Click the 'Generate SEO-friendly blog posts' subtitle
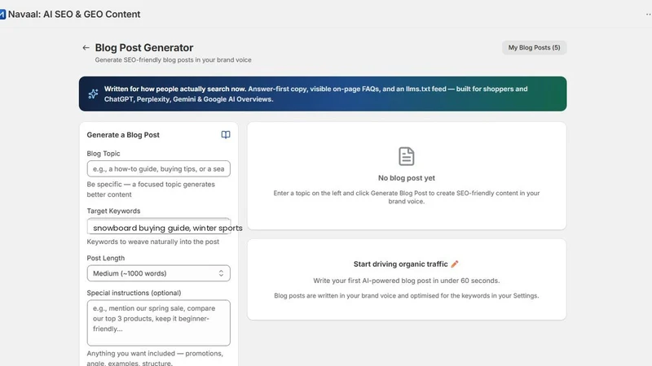Image resolution: width=652 pixels, height=366 pixels. point(173,59)
